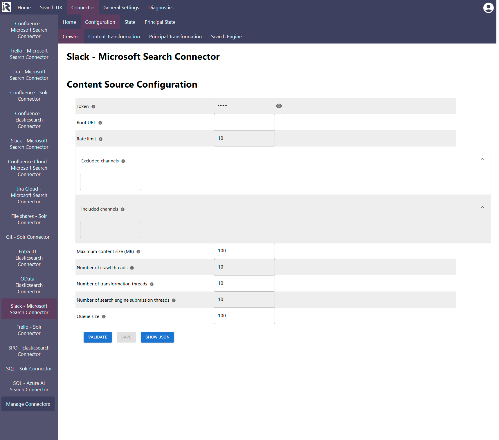Viewport: 499px width, 440px height.
Task: Open the Search UX menu
Action: point(51,8)
